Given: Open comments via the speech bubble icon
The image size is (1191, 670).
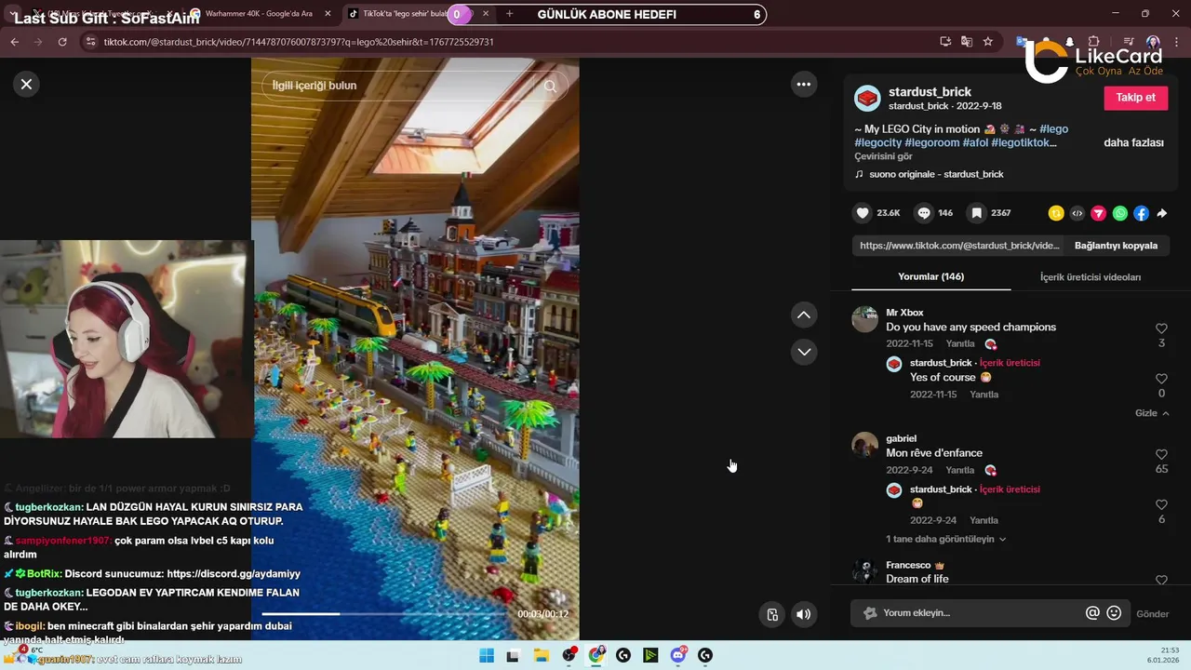Looking at the screenshot, I should [924, 213].
